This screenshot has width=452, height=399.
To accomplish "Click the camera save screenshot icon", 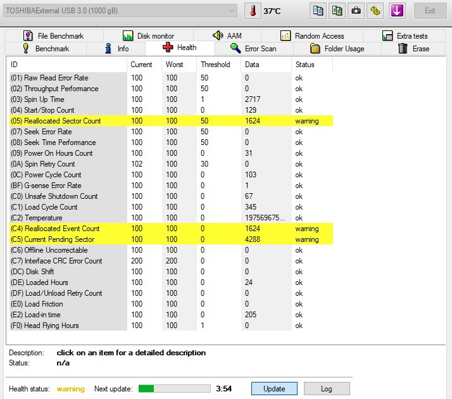I will pos(356,11).
